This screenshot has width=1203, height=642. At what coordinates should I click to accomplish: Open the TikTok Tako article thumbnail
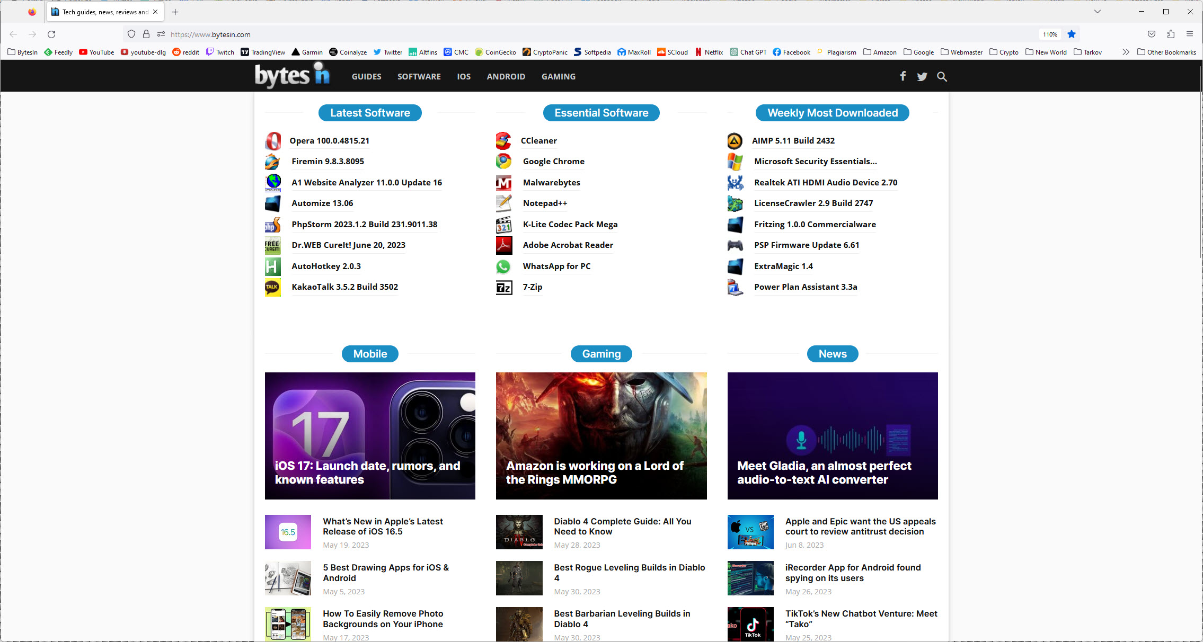tap(750, 625)
